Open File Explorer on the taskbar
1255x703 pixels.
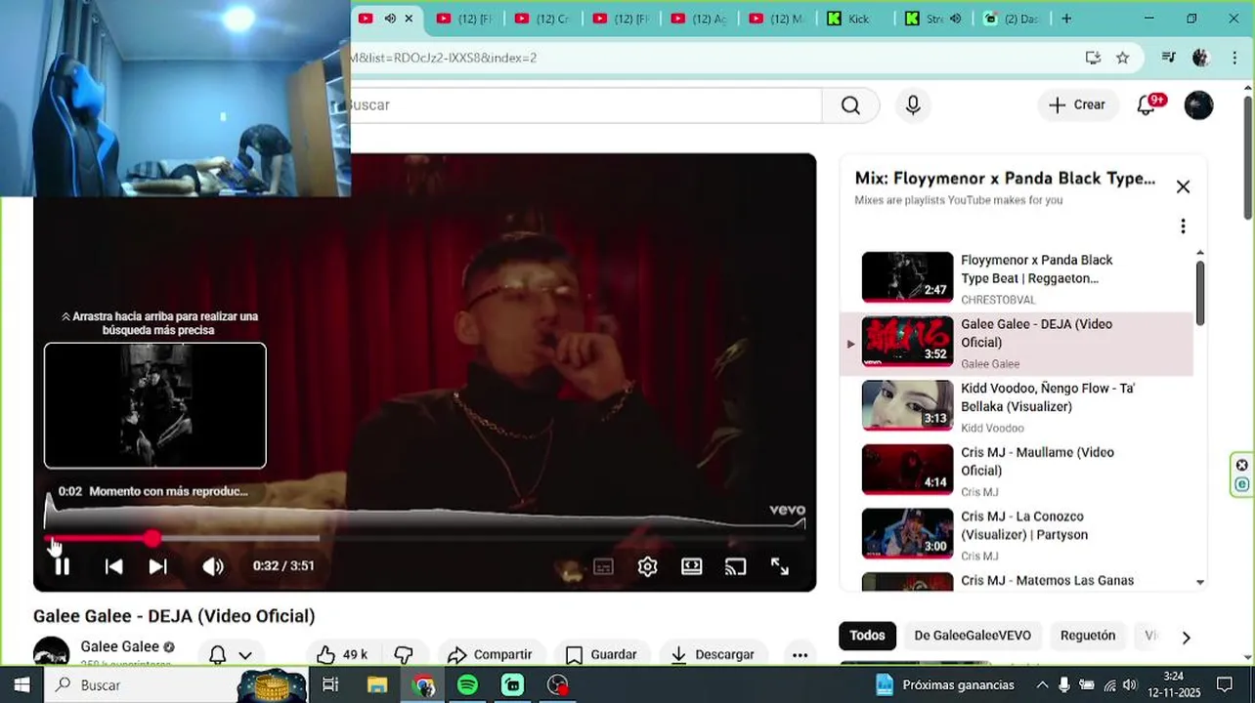pos(377,684)
